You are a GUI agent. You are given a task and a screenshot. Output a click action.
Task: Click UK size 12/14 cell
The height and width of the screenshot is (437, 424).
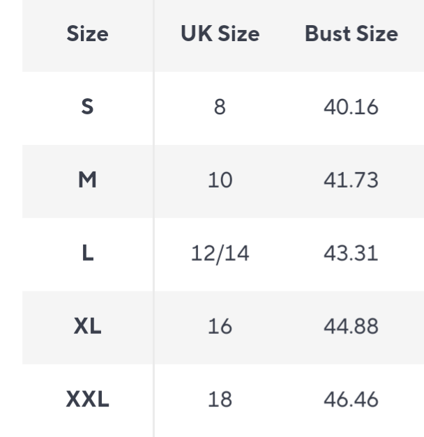point(220,254)
